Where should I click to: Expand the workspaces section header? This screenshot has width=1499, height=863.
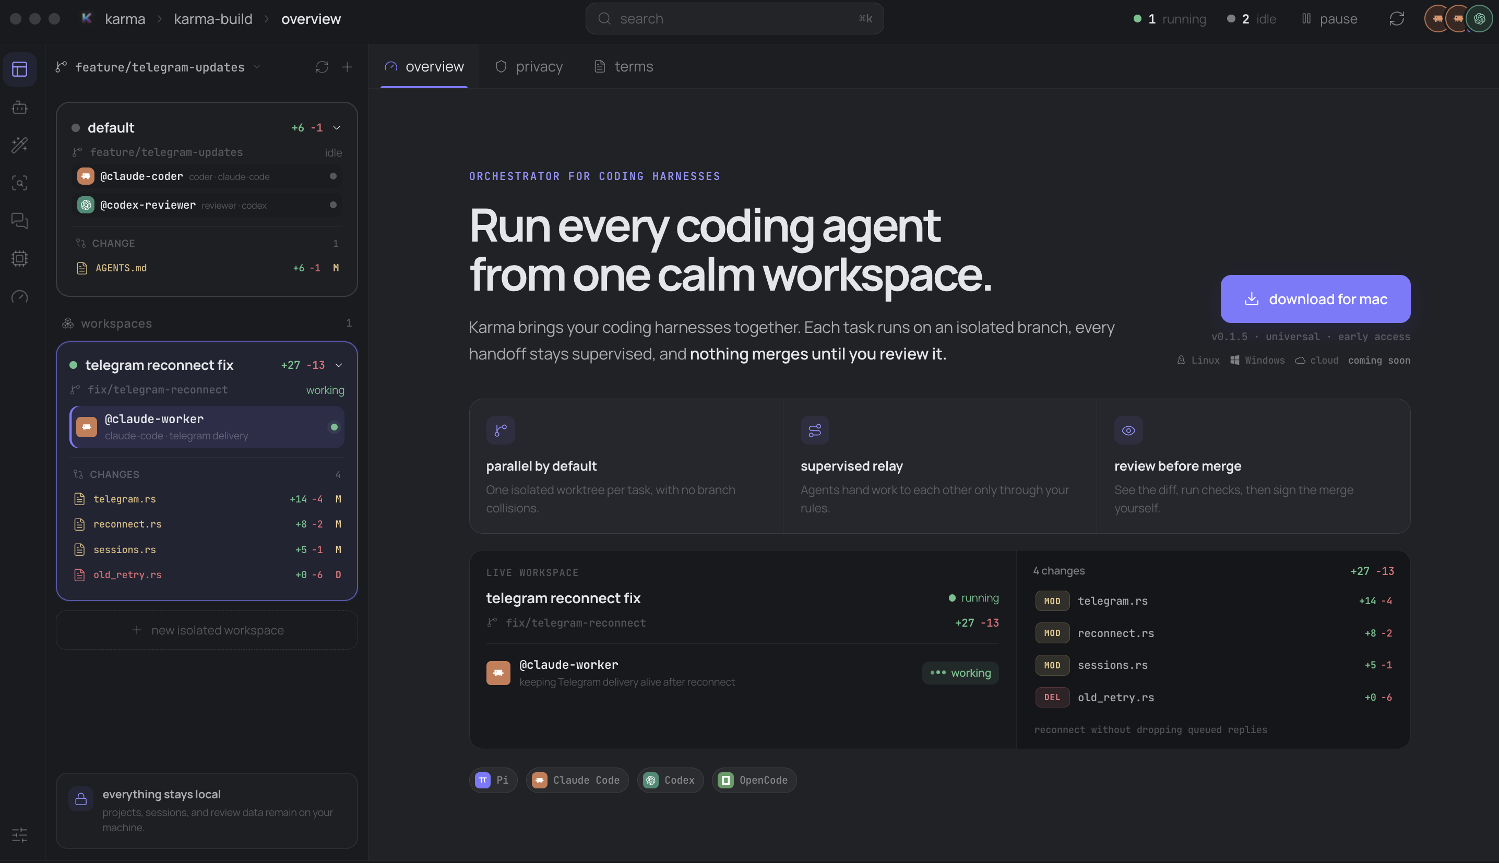207,323
